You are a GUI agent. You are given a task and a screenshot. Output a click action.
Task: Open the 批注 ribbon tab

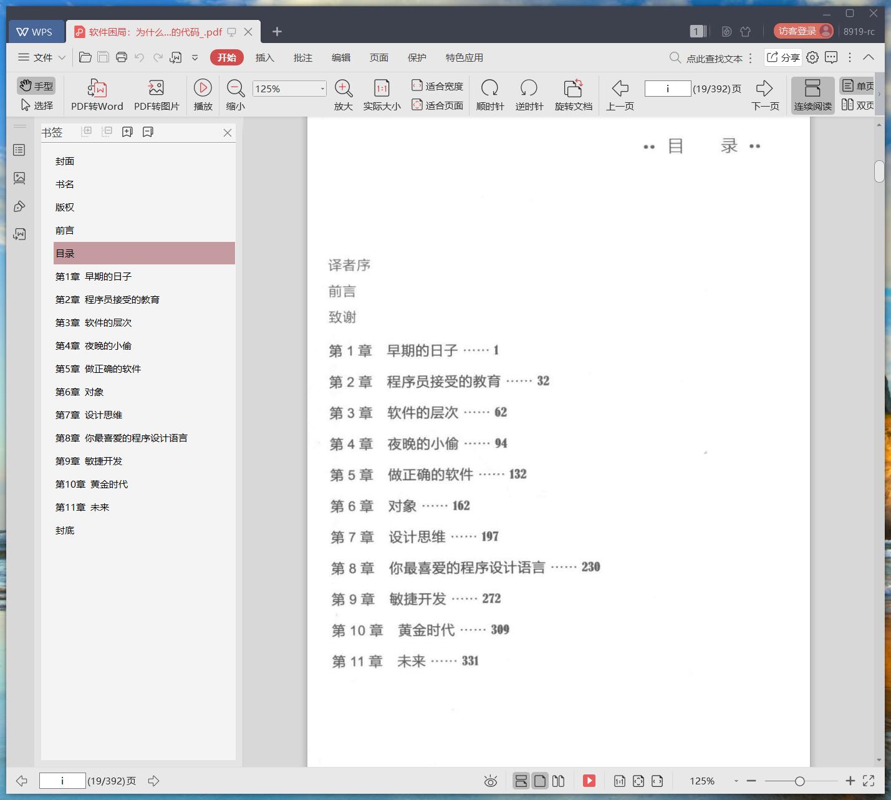302,57
